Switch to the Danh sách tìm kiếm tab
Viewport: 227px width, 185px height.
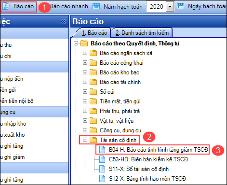(x=142, y=33)
